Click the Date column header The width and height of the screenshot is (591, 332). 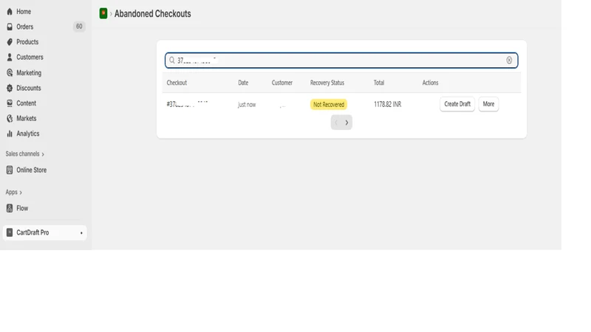[x=243, y=83]
